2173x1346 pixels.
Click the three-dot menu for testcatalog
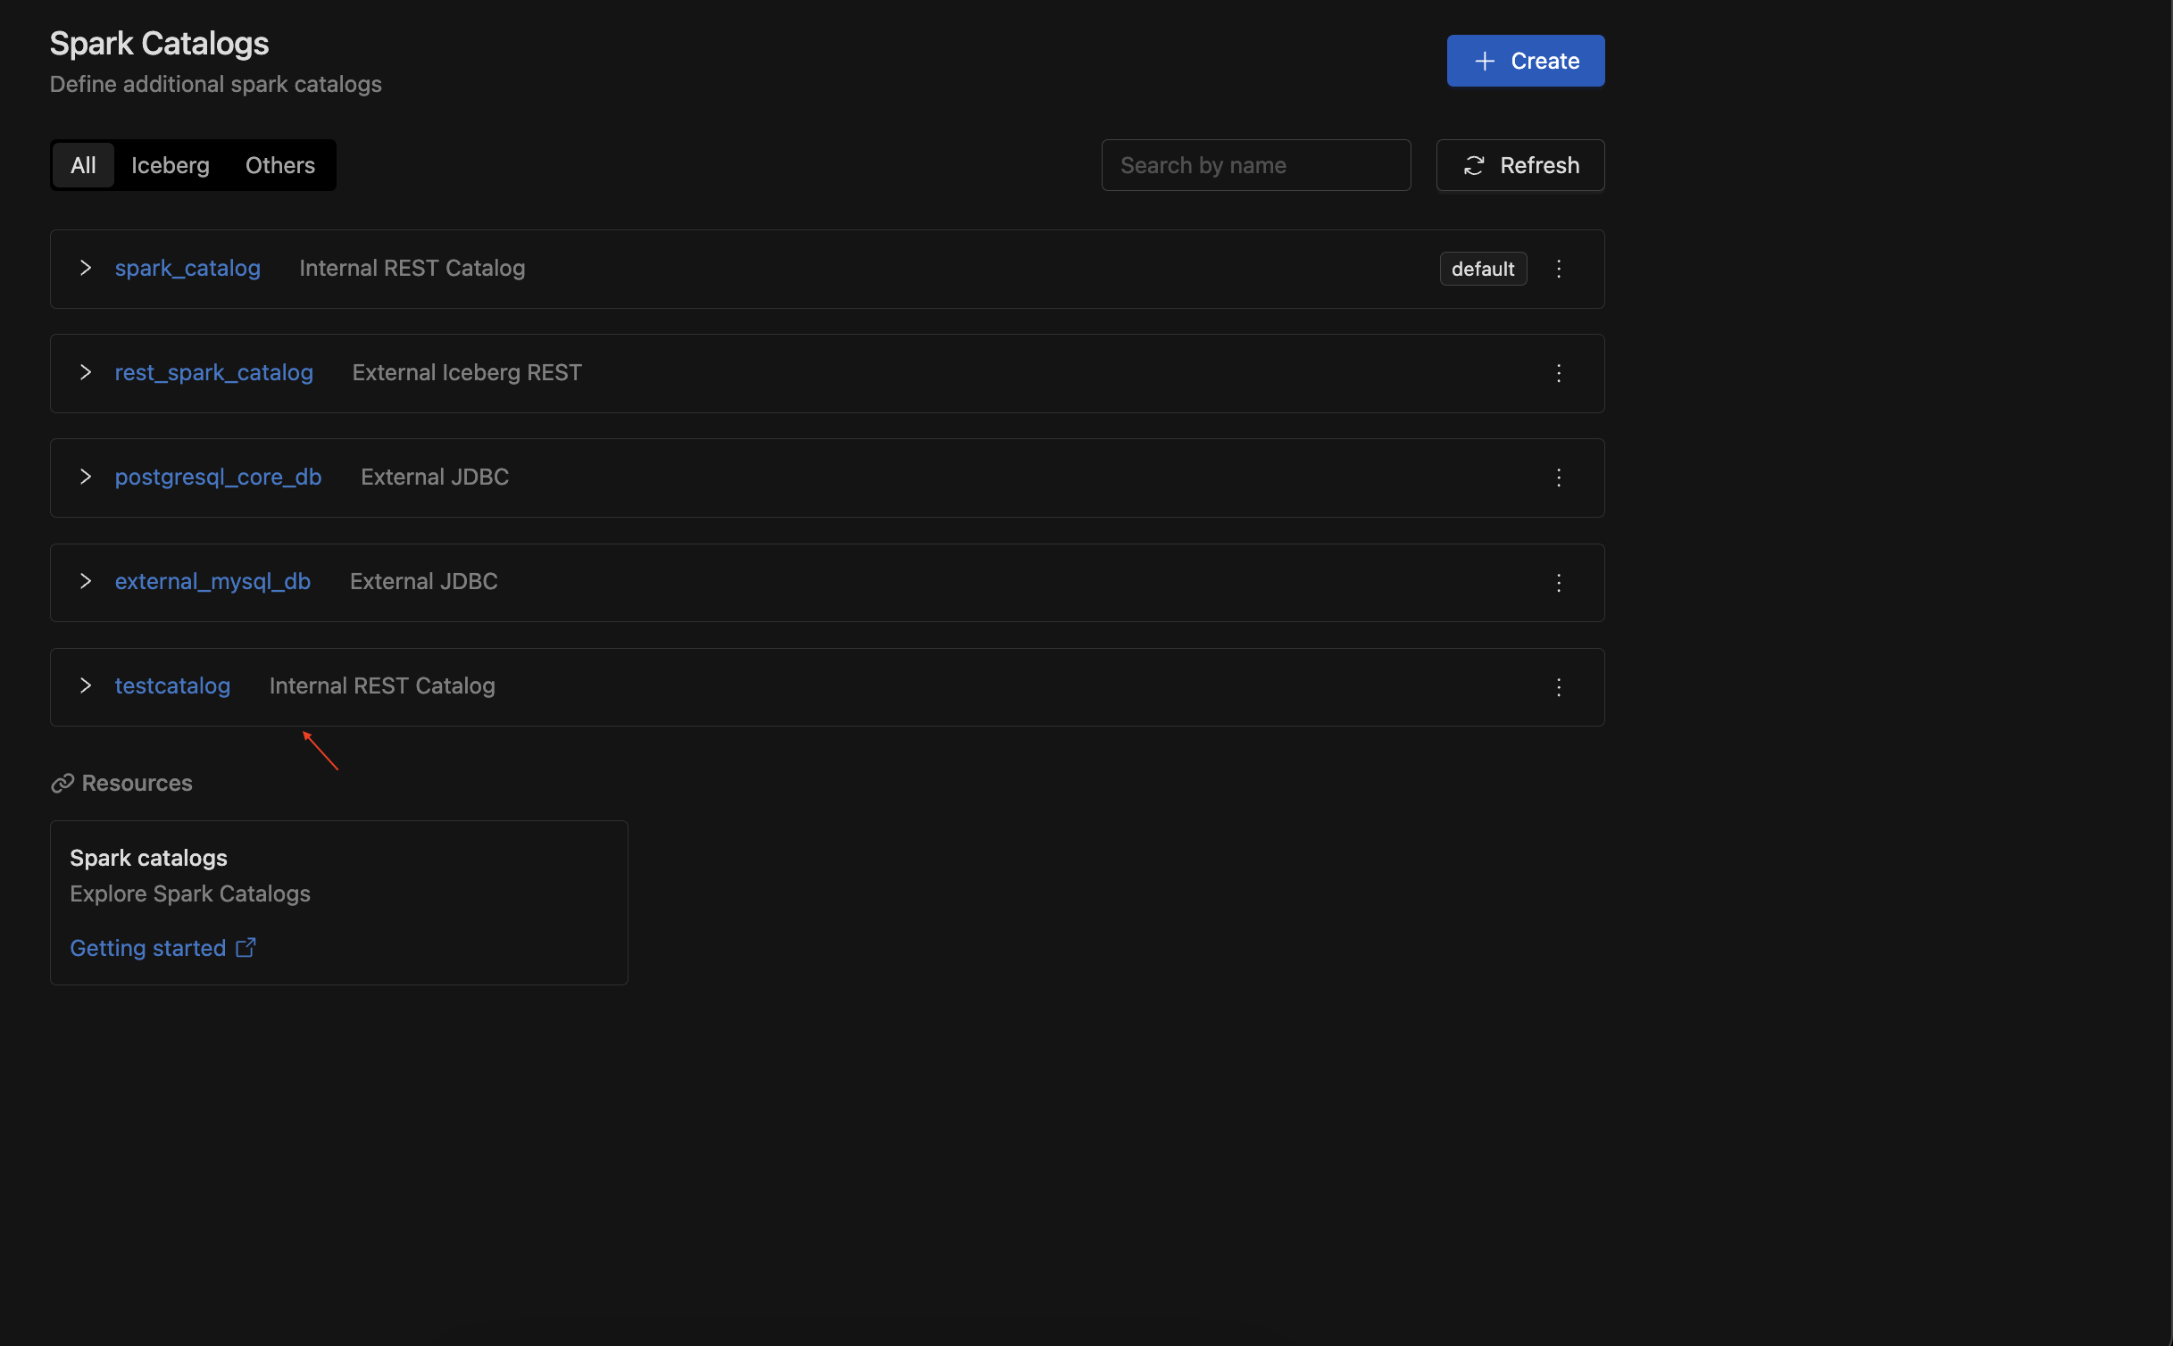pos(1559,685)
